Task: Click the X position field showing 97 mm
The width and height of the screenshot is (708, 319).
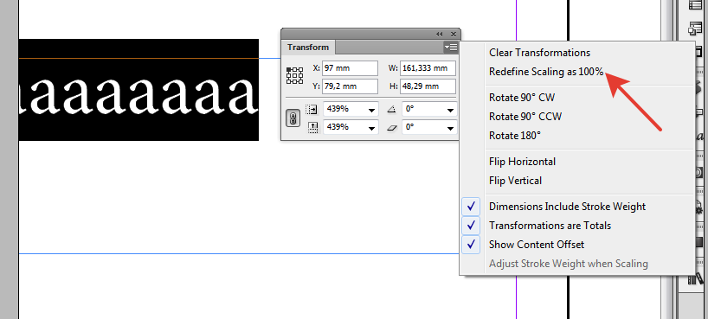Action: click(350, 68)
